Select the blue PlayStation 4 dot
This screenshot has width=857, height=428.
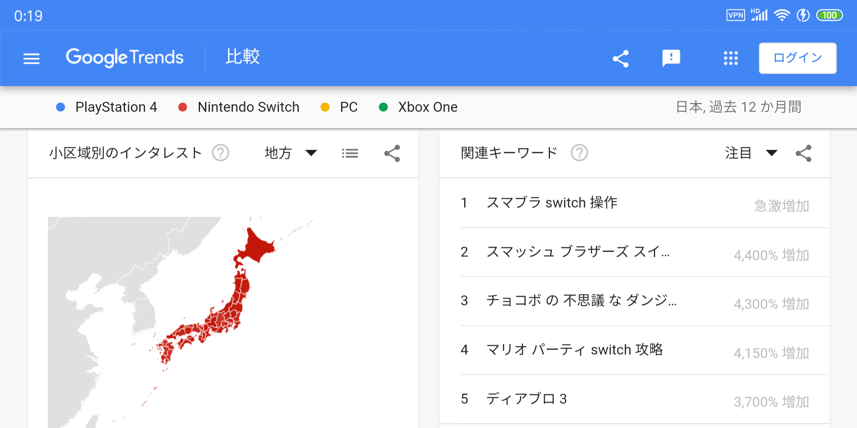[61, 107]
